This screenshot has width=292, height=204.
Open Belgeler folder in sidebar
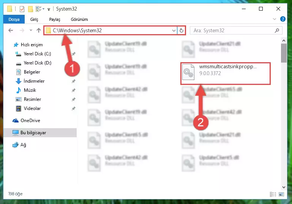[32, 72]
